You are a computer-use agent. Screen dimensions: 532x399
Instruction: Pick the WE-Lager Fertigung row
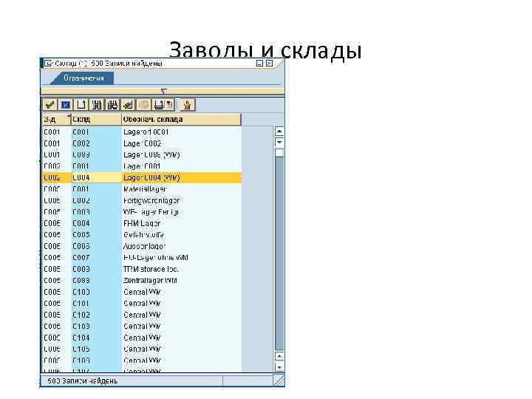[x=141, y=212]
